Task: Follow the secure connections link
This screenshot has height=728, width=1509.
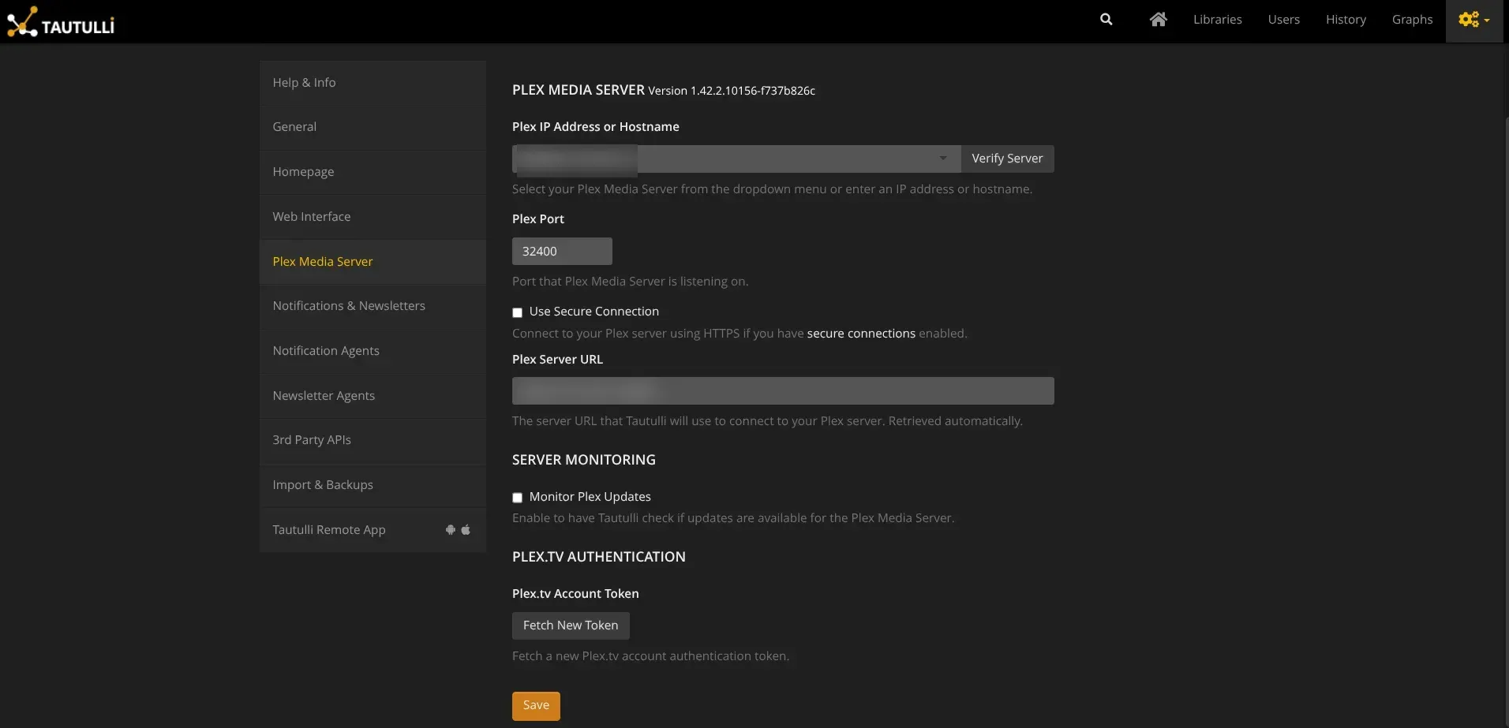Action: [861, 334]
